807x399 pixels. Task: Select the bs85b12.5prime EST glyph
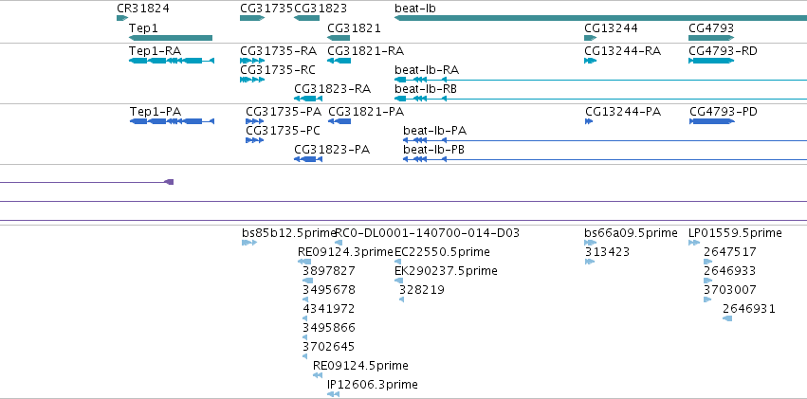(249, 243)
